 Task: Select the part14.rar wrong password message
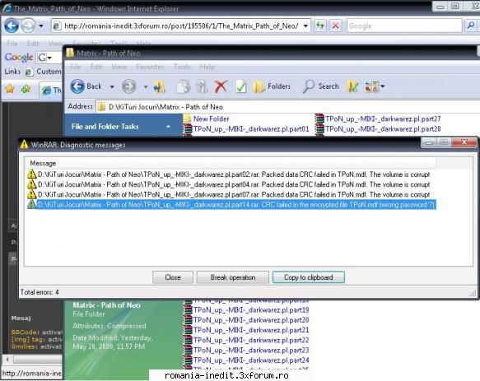click(231, 205)
